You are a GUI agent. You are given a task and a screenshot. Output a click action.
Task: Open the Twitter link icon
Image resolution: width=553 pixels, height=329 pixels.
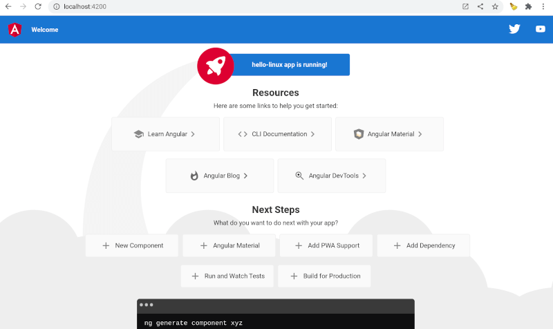click(x=514, y=29)
